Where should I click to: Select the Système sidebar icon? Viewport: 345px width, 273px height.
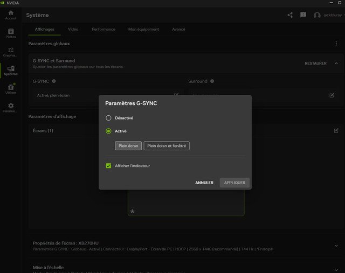(11, 71)
